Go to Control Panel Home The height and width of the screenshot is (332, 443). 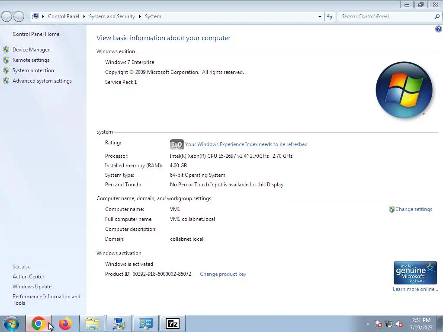[36, 34]
